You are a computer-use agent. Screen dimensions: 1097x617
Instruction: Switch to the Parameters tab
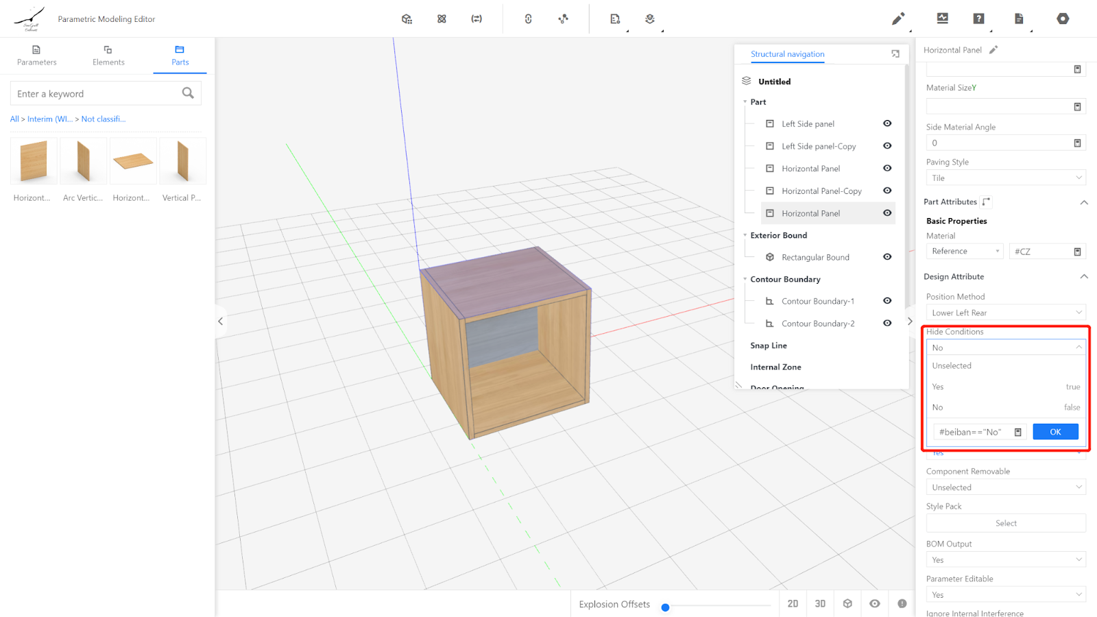pyautogui.click(x=37, y=56)
